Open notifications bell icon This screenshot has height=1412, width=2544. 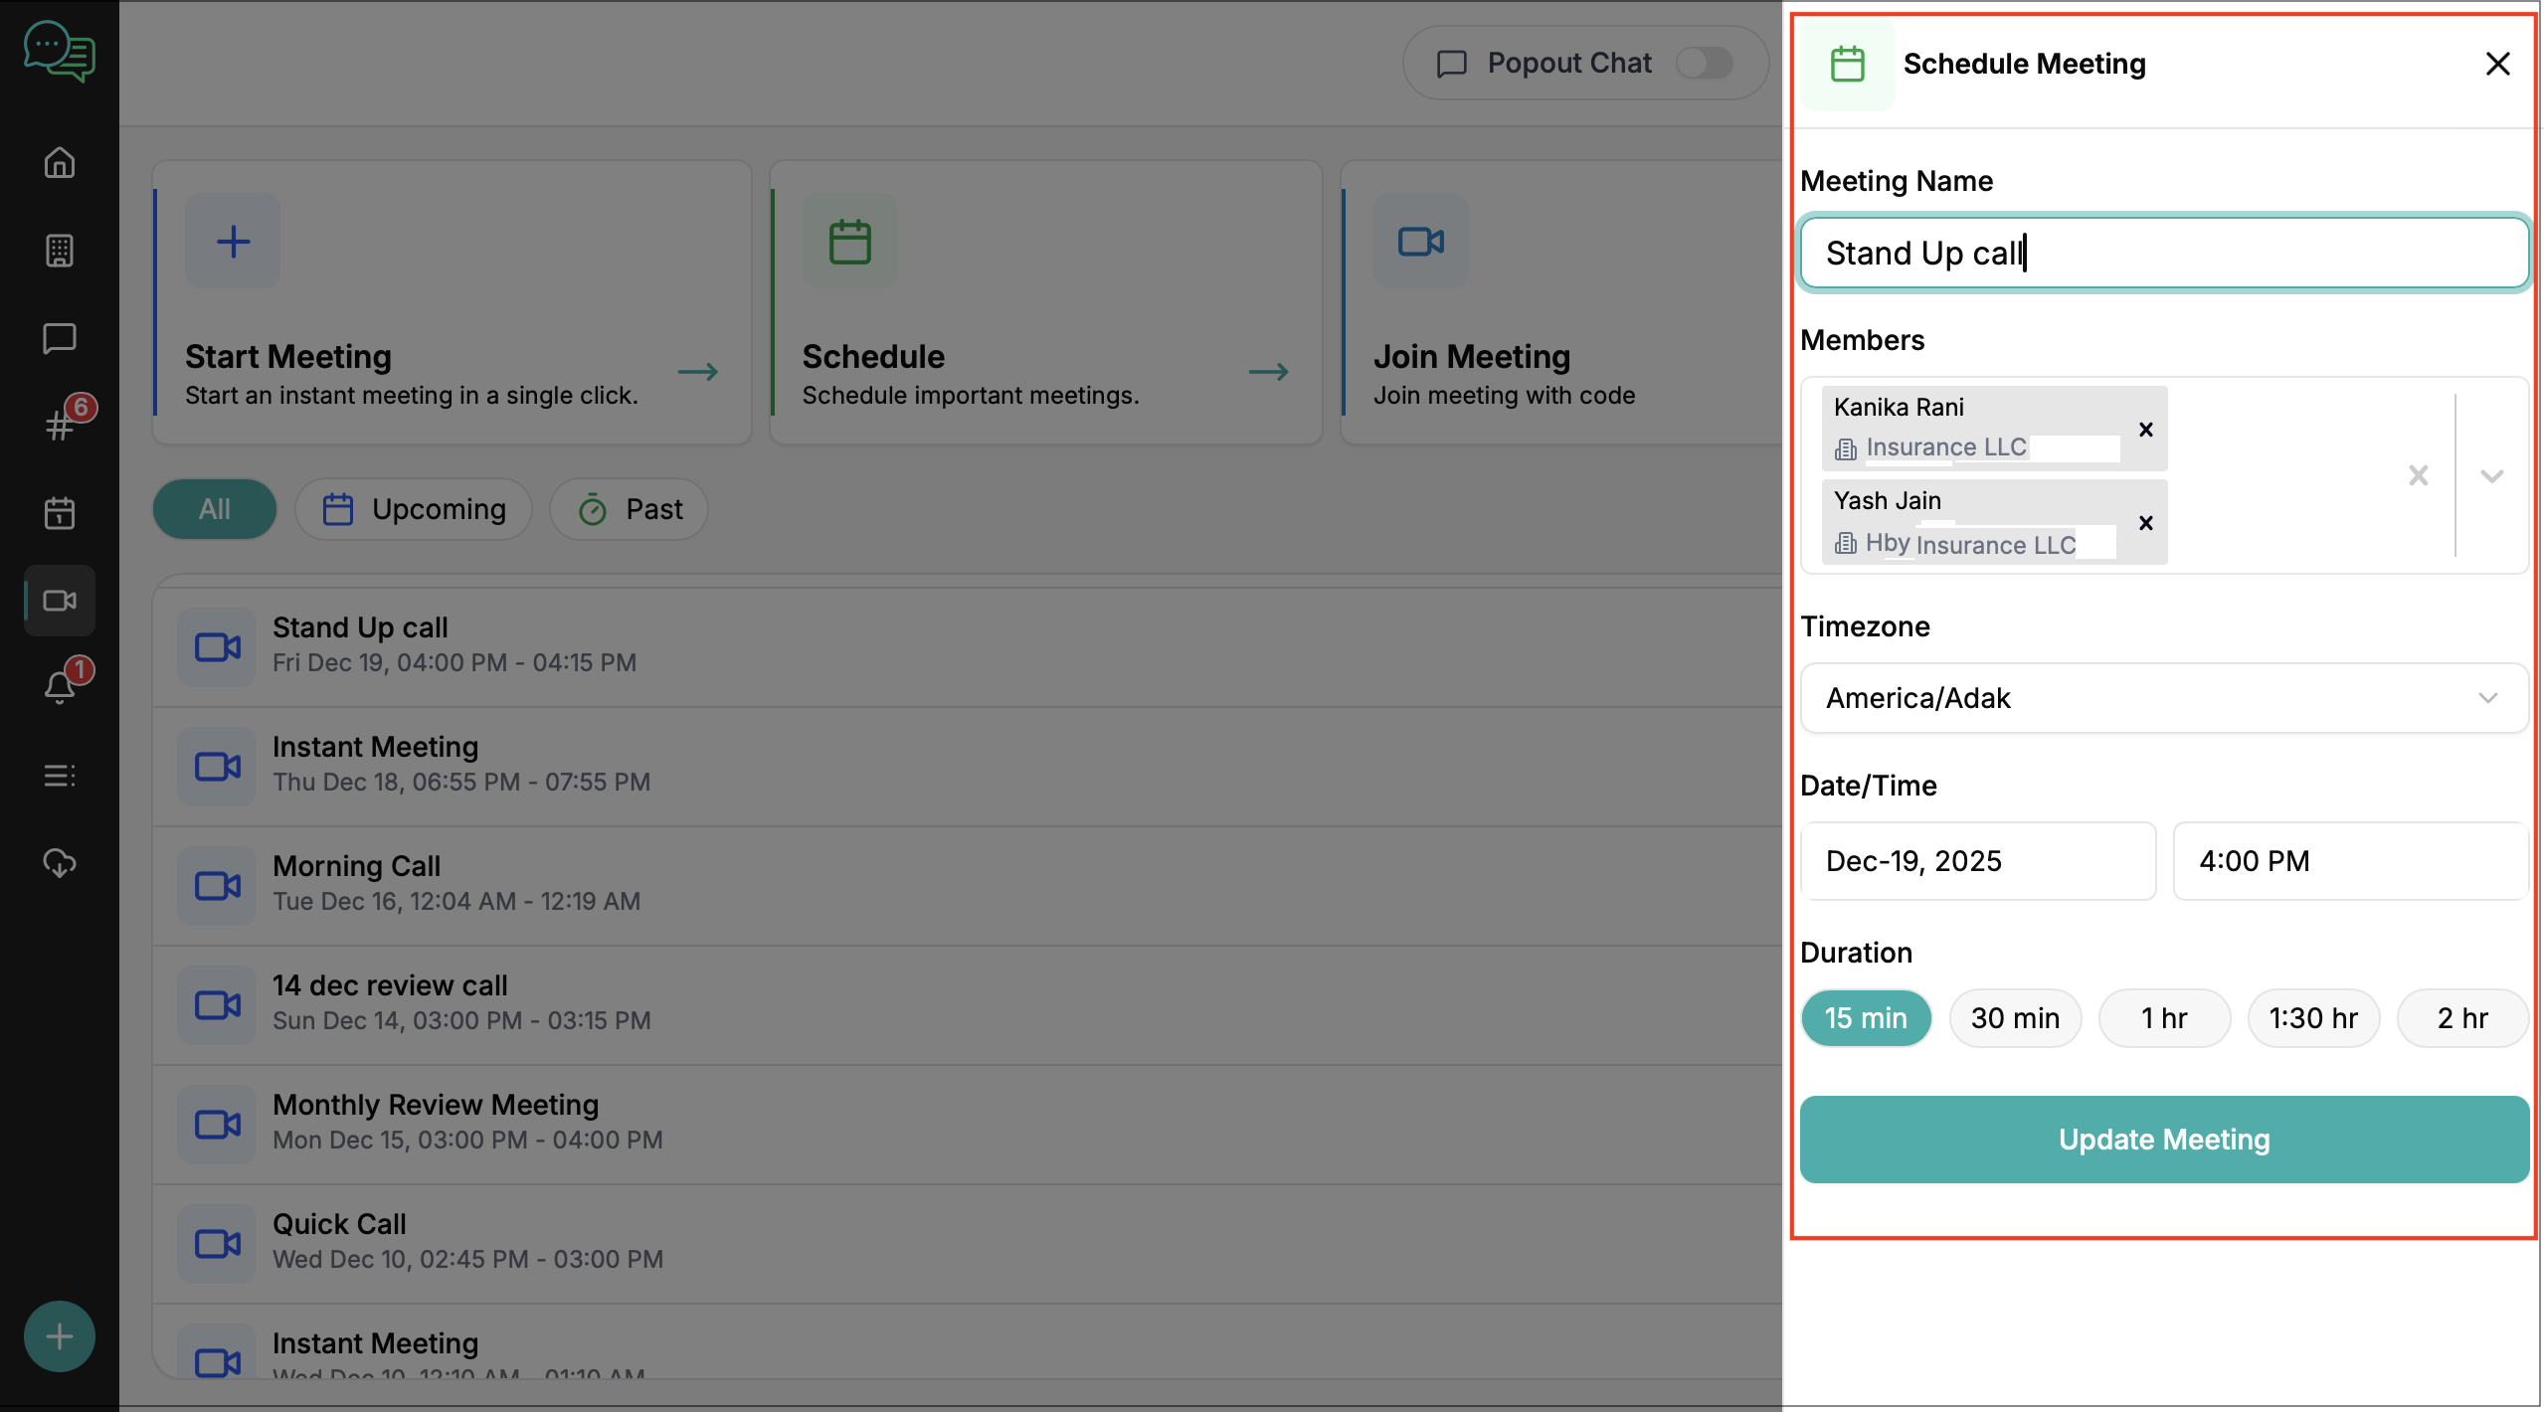60,687
